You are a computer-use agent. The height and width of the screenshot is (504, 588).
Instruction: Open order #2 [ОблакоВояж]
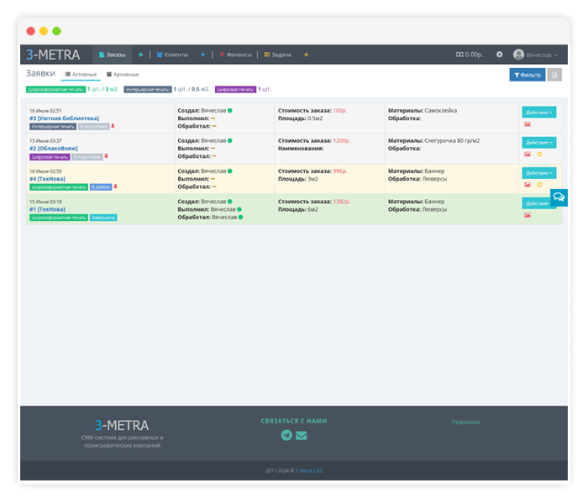(54, 149)
